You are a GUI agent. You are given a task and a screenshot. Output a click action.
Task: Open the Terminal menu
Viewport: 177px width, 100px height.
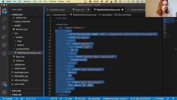(x=53, y=1)
